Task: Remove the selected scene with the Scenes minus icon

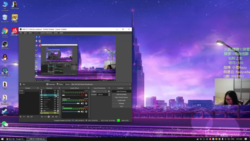Action: [24, 117]
